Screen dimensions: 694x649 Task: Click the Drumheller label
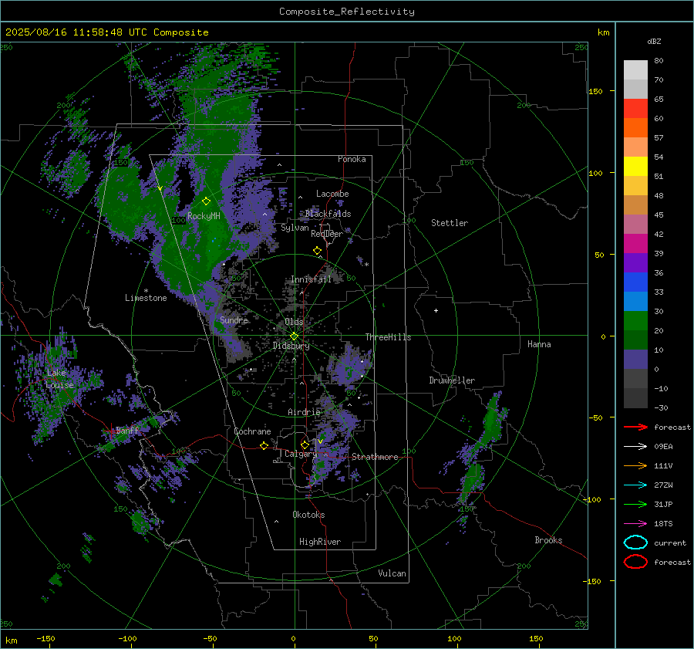[x=452, y=380]
